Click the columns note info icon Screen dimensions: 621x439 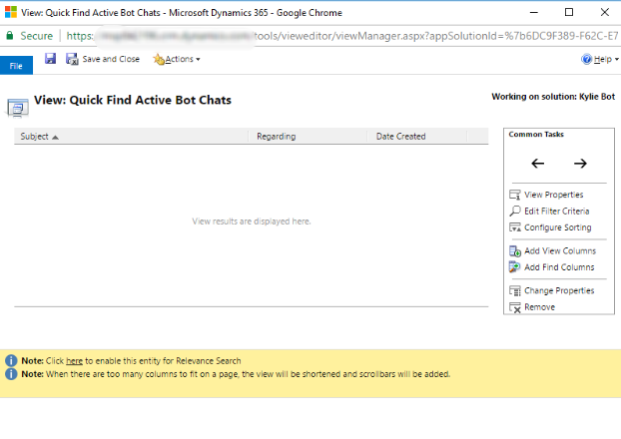pyautogui.click(x=11, y=374)
